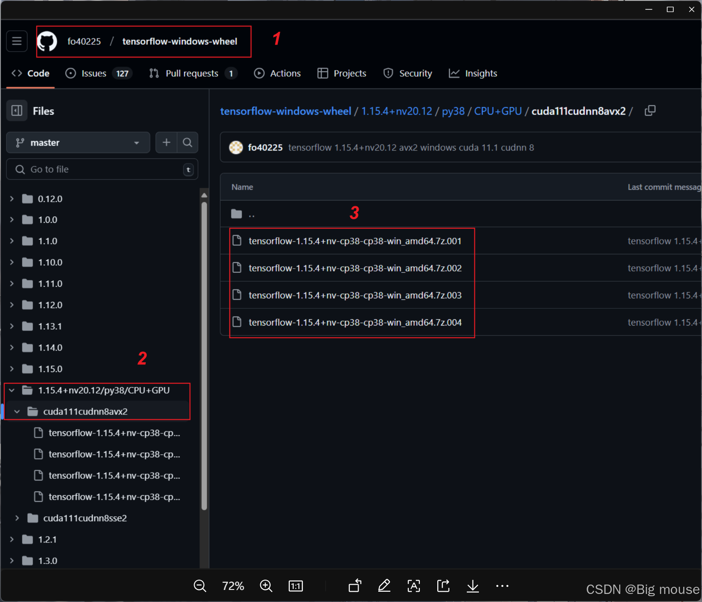The width and height of the screenshot is (702, 602).
Task: Set image to actual size 1:1
Action: [x=296, y=586]
